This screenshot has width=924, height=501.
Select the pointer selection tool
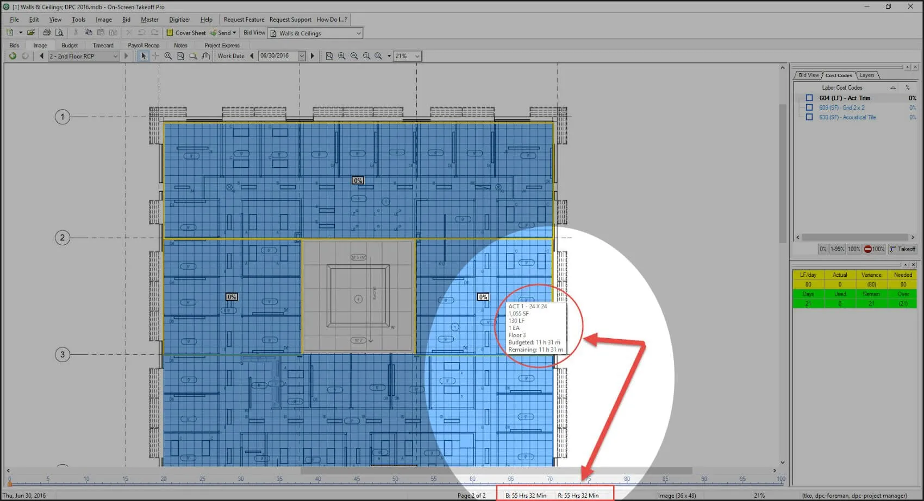click(143, 56)
